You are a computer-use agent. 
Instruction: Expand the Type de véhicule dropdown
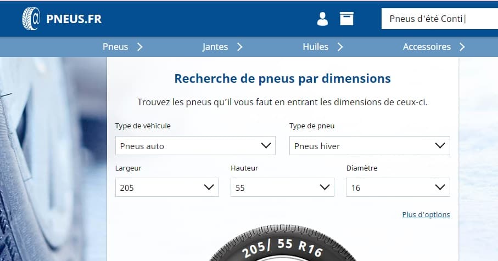[195, 146]
